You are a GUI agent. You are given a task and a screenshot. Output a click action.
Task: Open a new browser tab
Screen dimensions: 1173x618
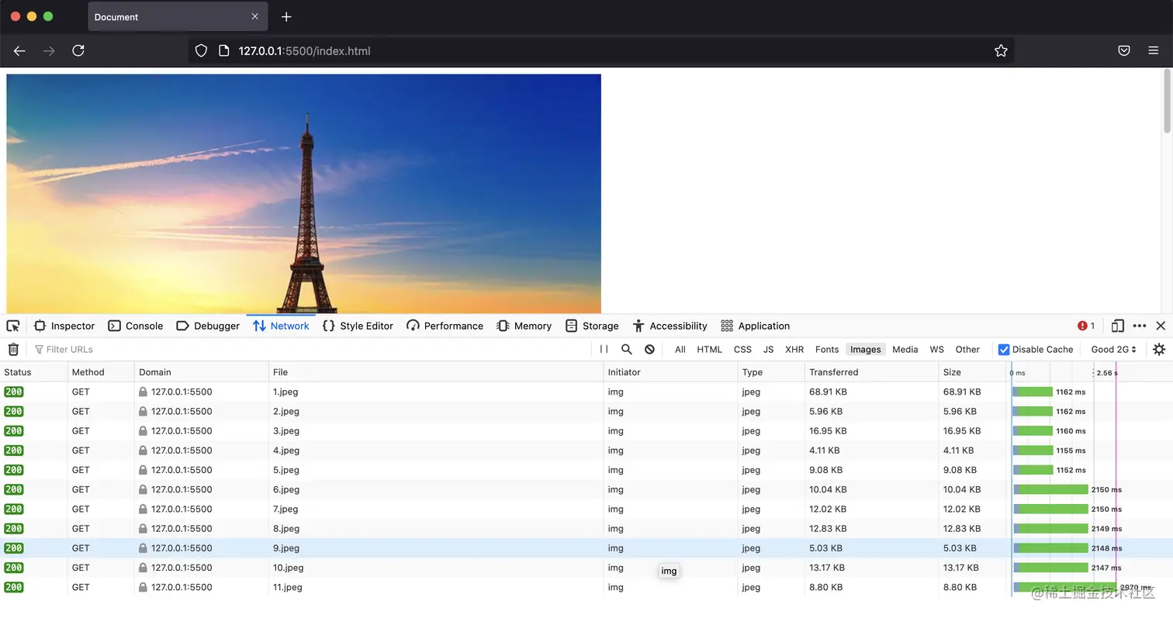coord(286,16)
